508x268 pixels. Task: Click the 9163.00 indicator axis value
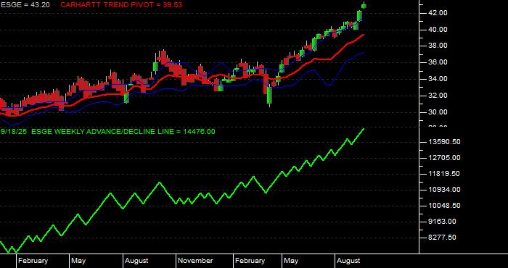pyautogui.click(x=442, y=222)
